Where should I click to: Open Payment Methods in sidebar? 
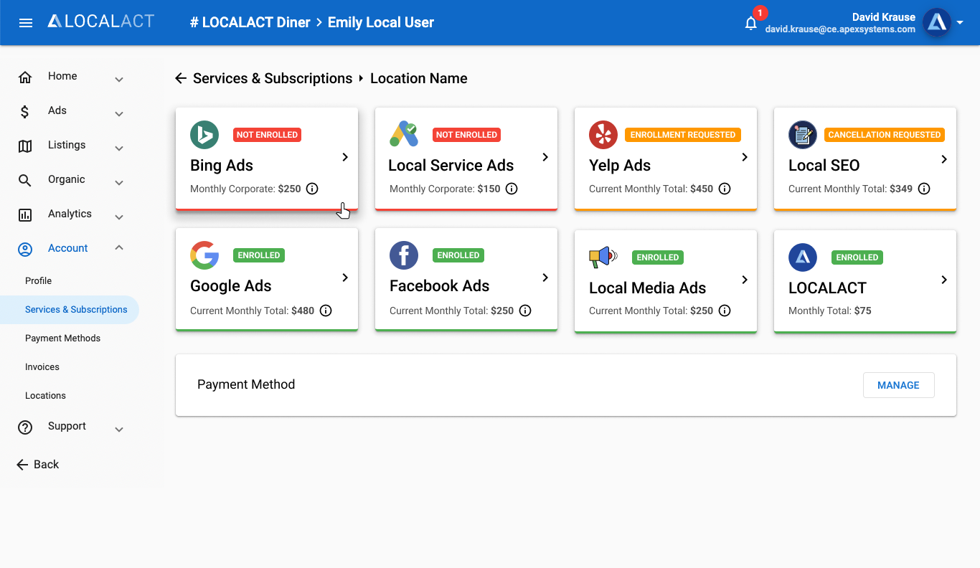click(63, 339)
